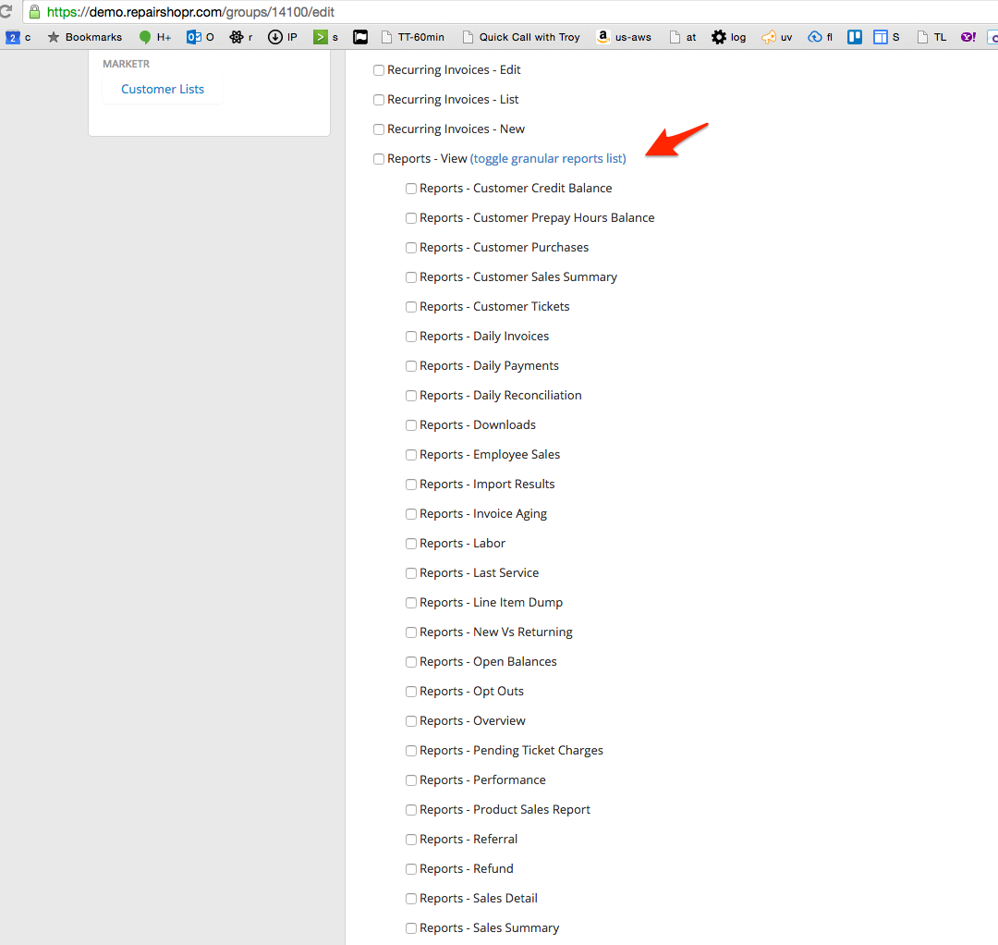
Task: Click the IP download-arrow bookmark
Action: (x=283, y=37)
